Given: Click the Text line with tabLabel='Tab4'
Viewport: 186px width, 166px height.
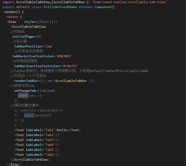Looking at the screenshot, I should (x=37, y=145).
